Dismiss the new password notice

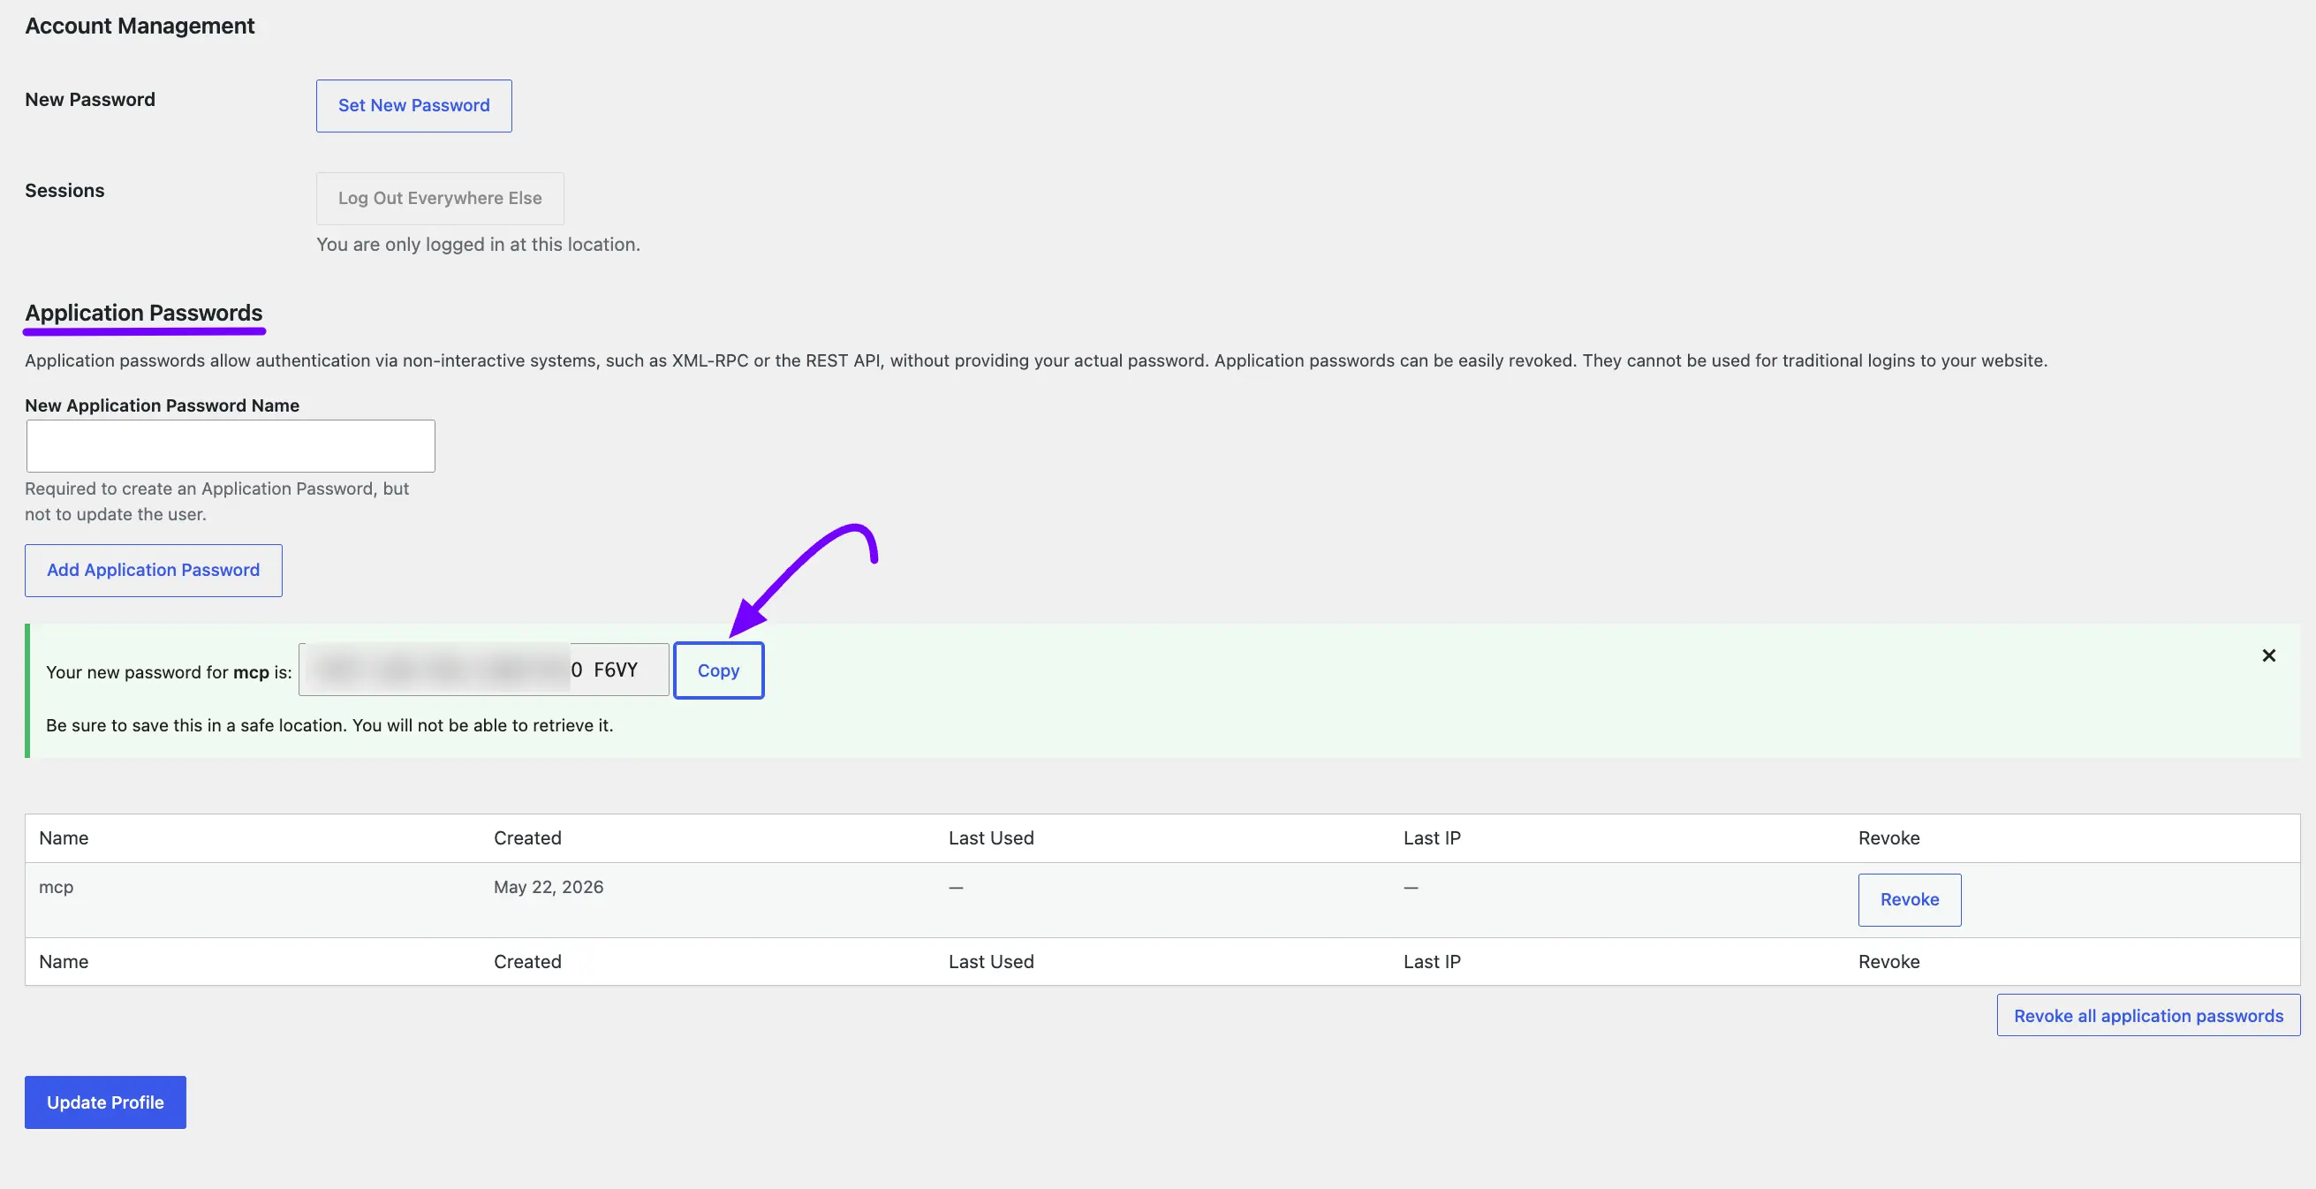[2268, 655]
